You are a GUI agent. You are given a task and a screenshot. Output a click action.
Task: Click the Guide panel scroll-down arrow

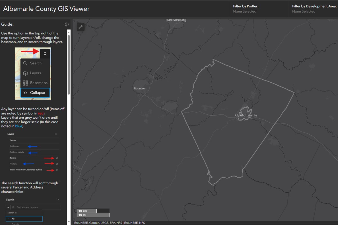point(69,222)
